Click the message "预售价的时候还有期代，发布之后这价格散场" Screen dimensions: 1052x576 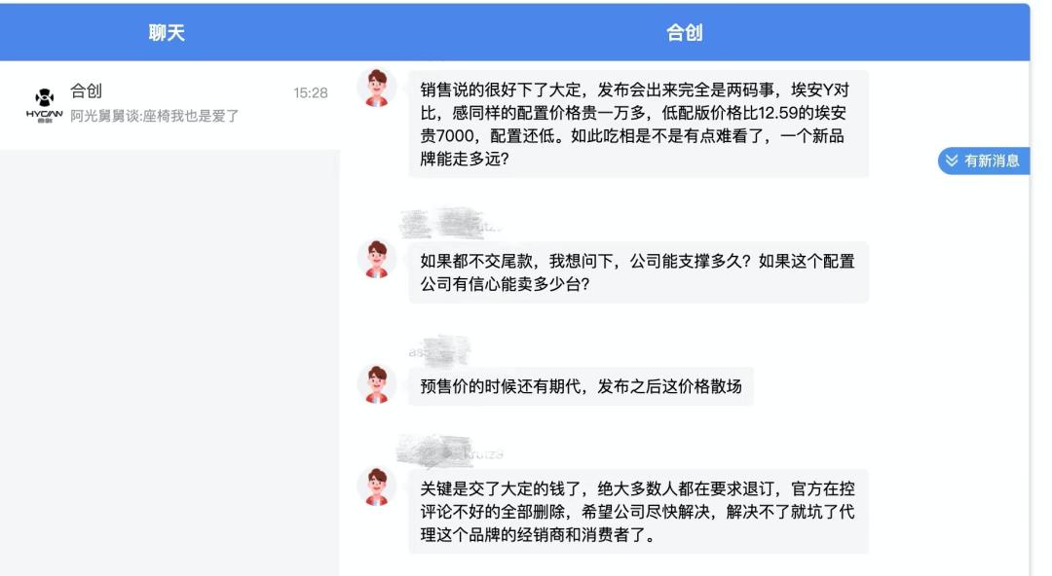[x=581, y=386]
